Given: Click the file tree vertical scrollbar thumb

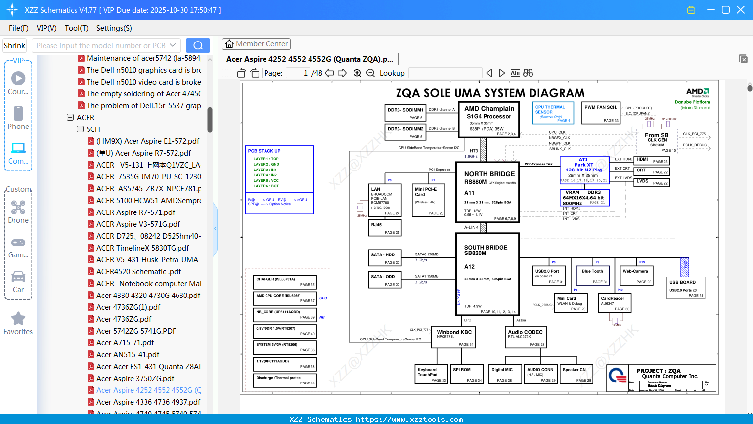Looking at the screenshot, I should (x=210, y=120).
